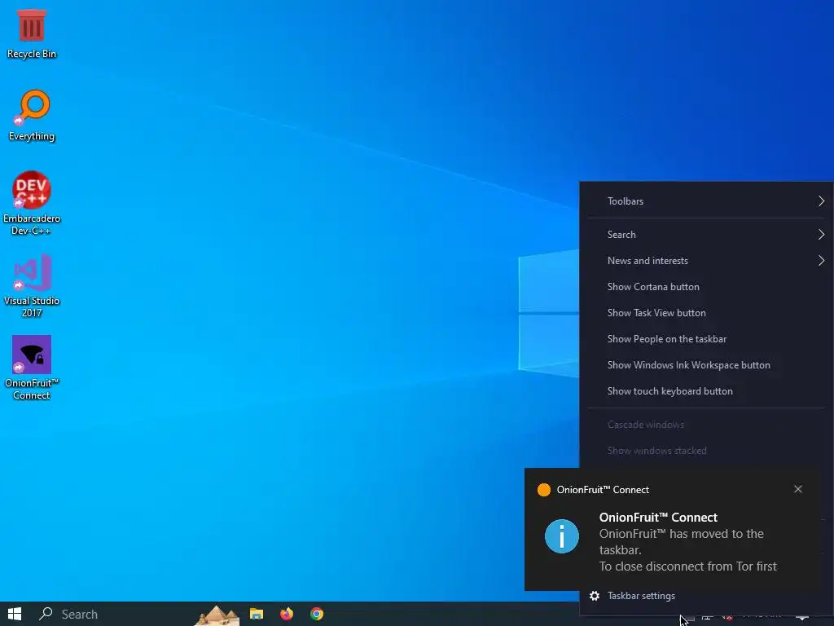Toggle Show People on the taskbar

click(x=706, y=339)
